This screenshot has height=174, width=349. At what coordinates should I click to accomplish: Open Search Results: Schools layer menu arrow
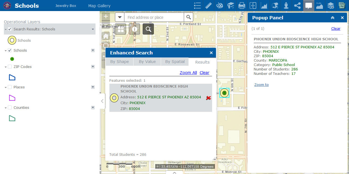[93, 29]
